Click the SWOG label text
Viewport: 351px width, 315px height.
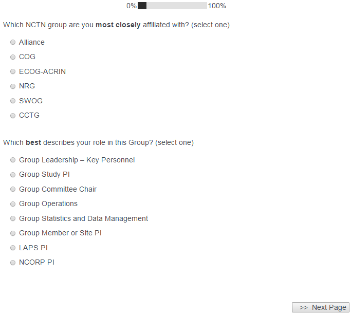pyautogui.click(x=31, y=101)
